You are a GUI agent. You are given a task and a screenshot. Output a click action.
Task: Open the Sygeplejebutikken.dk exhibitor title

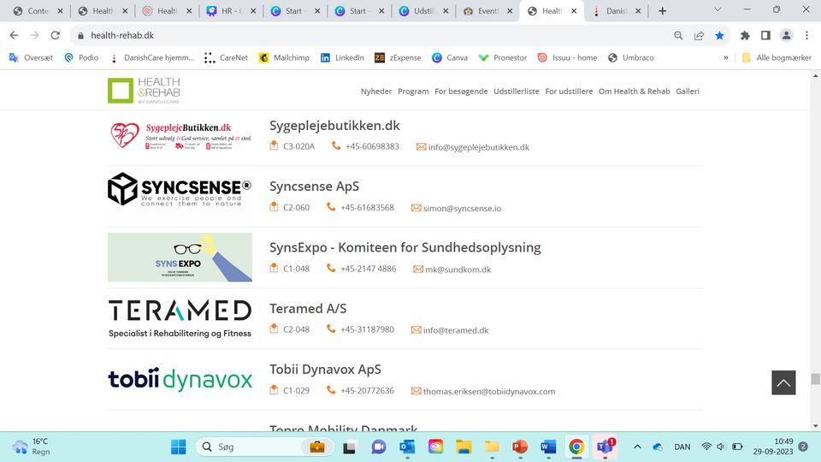click(334, 126)
